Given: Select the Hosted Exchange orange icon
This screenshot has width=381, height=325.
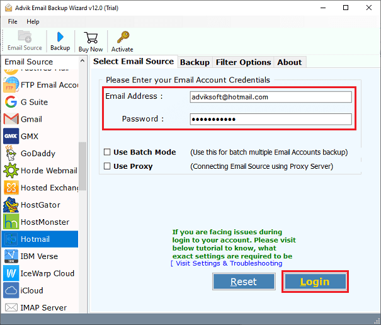Looking at the screenshot, I should click(x=11, y=188).
